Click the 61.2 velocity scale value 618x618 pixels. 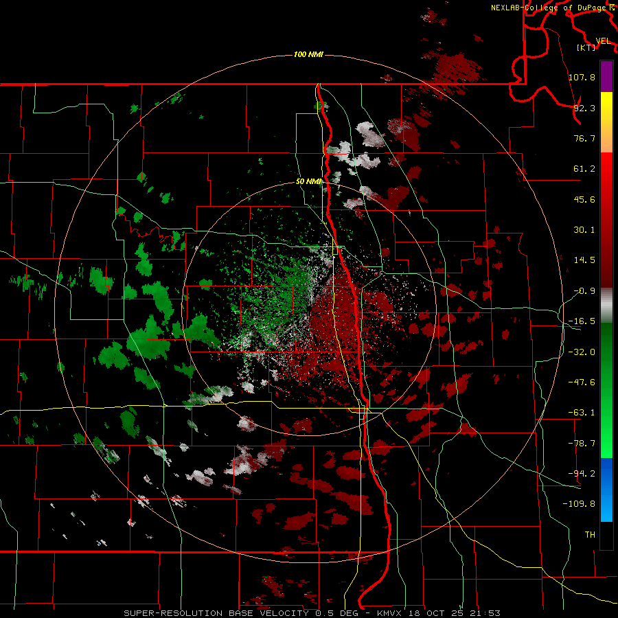coord(584,169)
